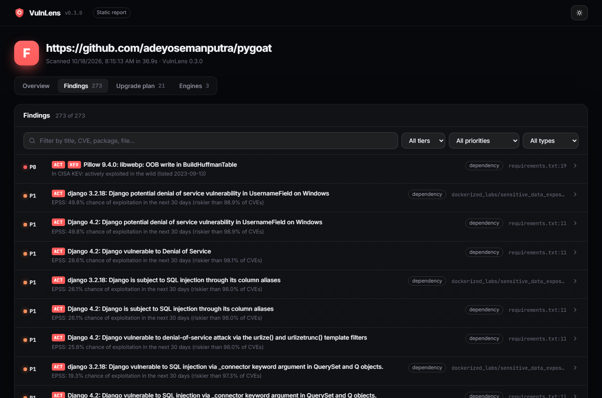Click the VulnLens v0.3.0 version label
The height and width of the screenshot is (398, 602).
coord(73,13)
